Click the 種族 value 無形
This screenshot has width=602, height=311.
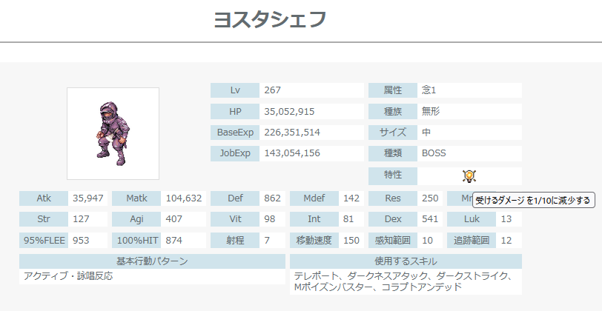pyautogui.click(x=431, y=111)
